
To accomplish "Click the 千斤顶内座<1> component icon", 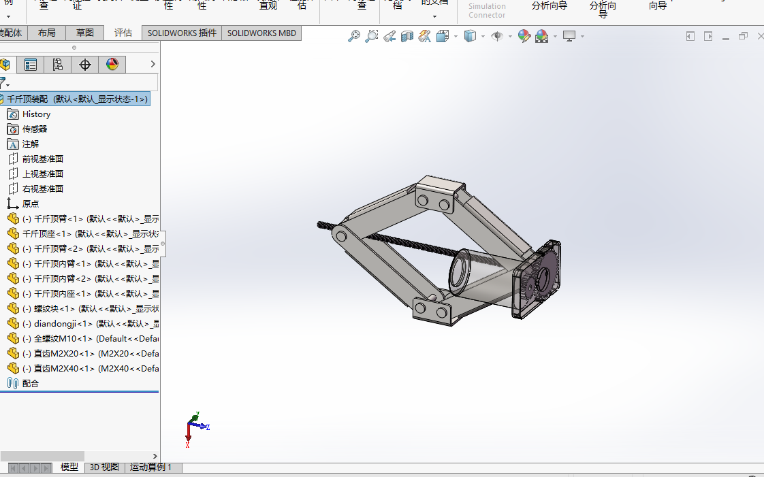I will pyautogui.click(x=13, y=293).
